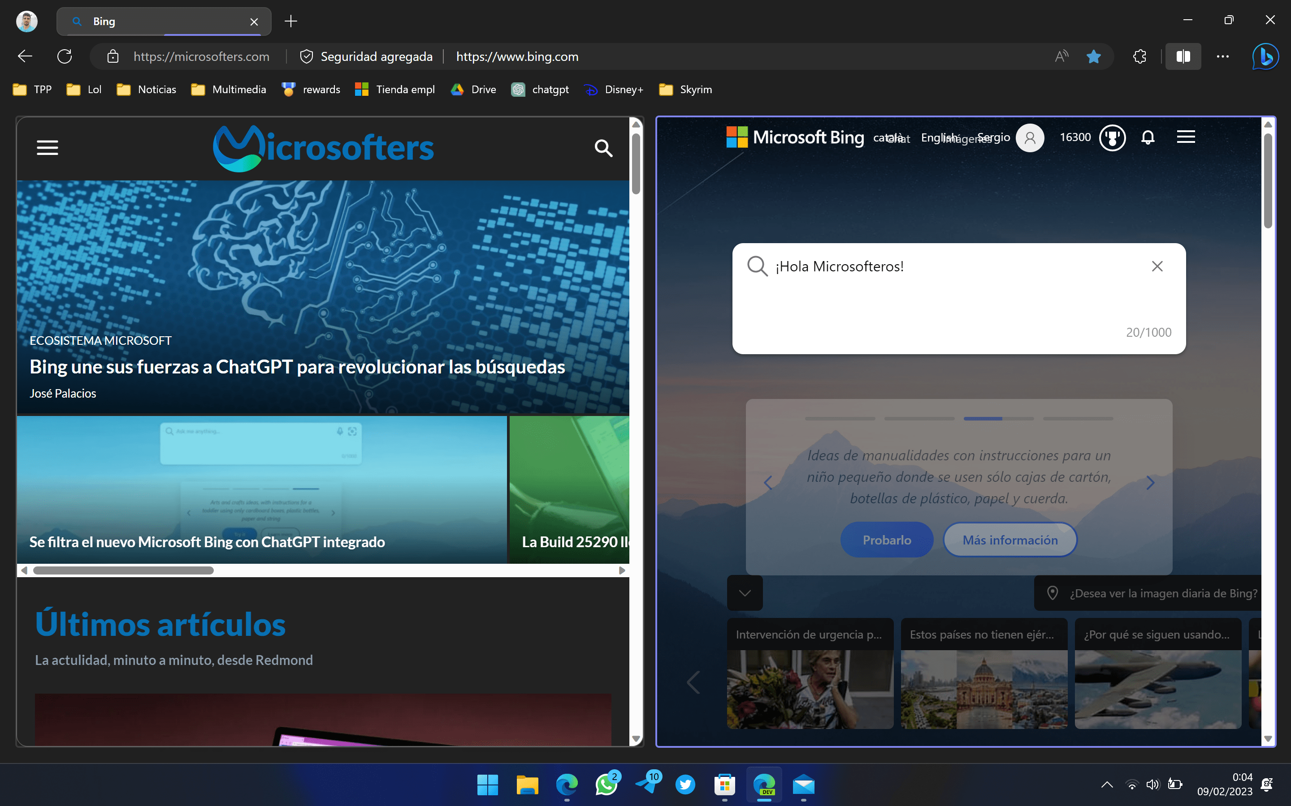
Task: Open the Microsoft Edge extensions icon
Action: pyautogui.click(x=1139, y=56)
